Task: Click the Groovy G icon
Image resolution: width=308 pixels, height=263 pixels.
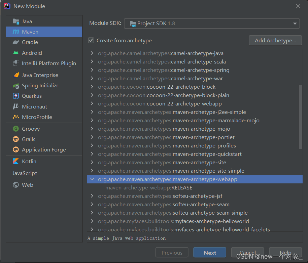Action: (16, 129)
